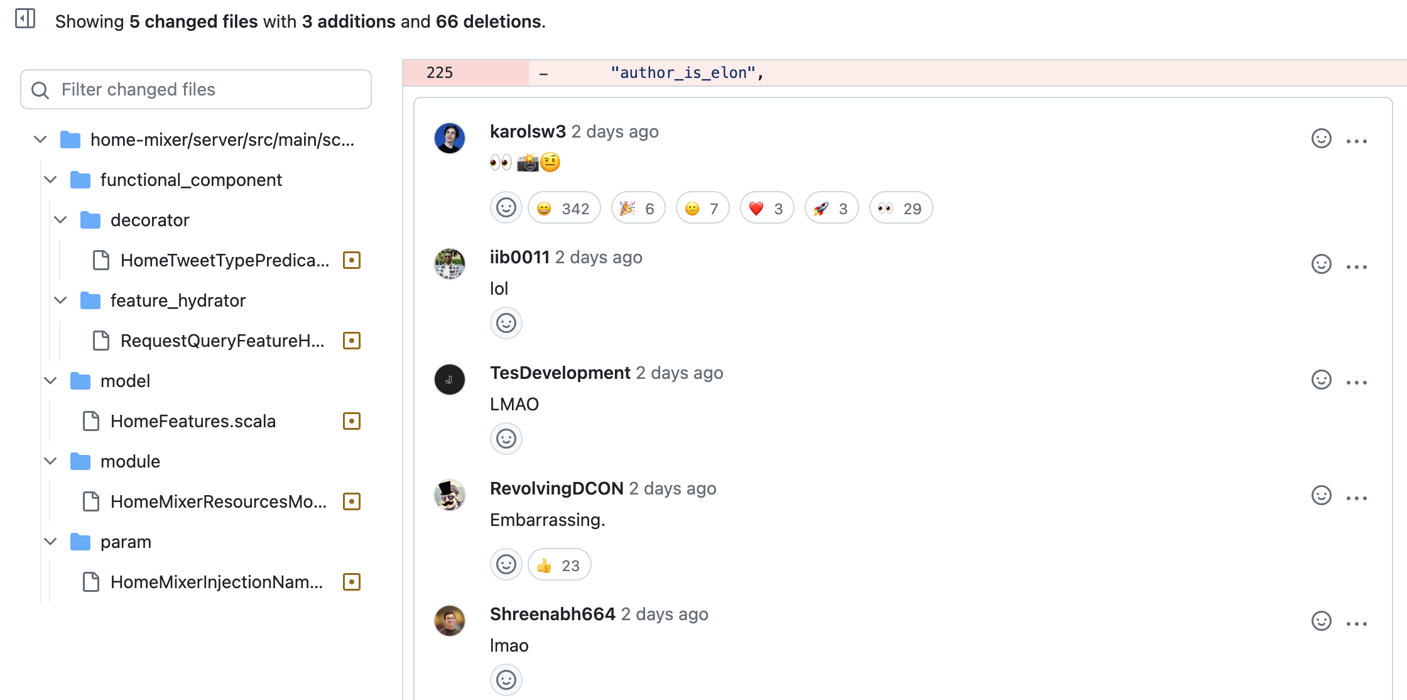Click the emoji reaction smiley icon on iib0011 comment
This screenshot has height=700, width=1407.
[506, 323]
